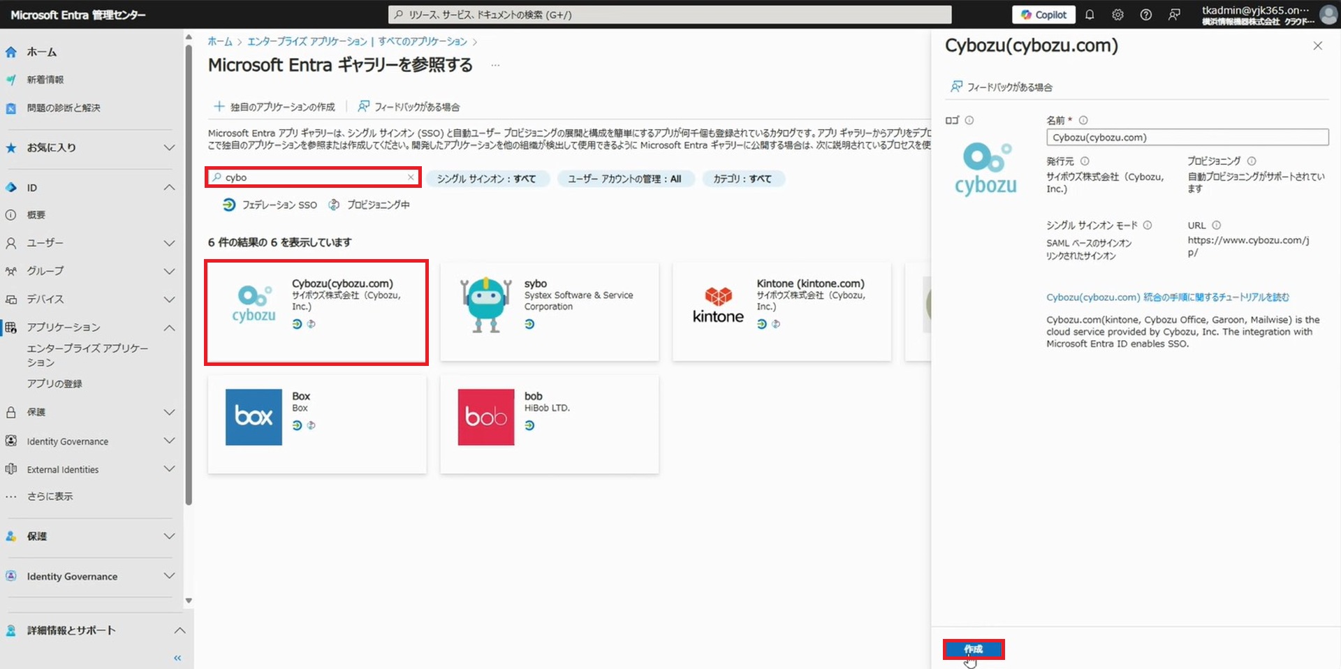Collapse the sidebar with double chevron
Screen dimensions: 1341x669
[177, 658]
